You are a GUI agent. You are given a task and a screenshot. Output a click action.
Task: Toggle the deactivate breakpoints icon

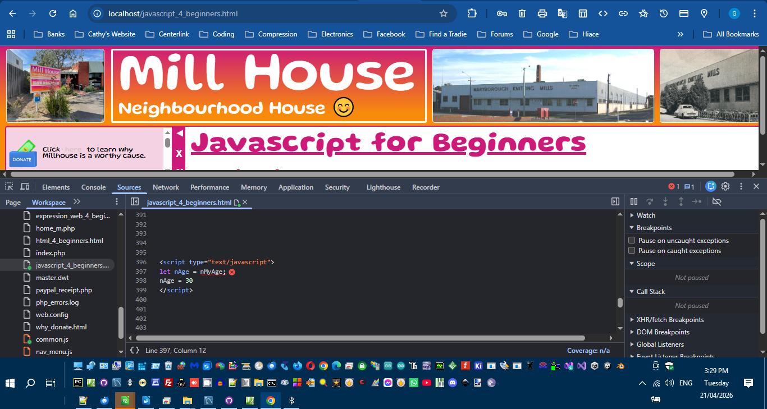(x=717, y=201)
